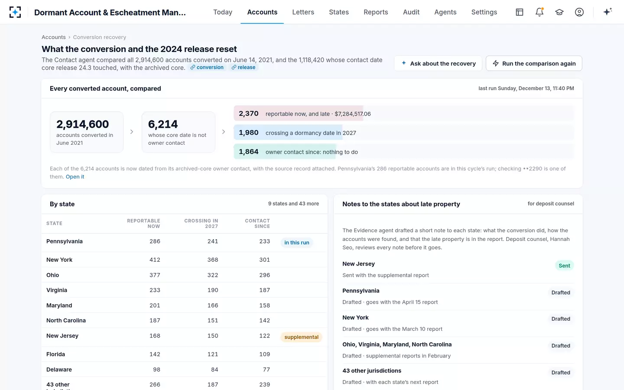Click the conversion link chip
The image size is (624, 390).
207,68
